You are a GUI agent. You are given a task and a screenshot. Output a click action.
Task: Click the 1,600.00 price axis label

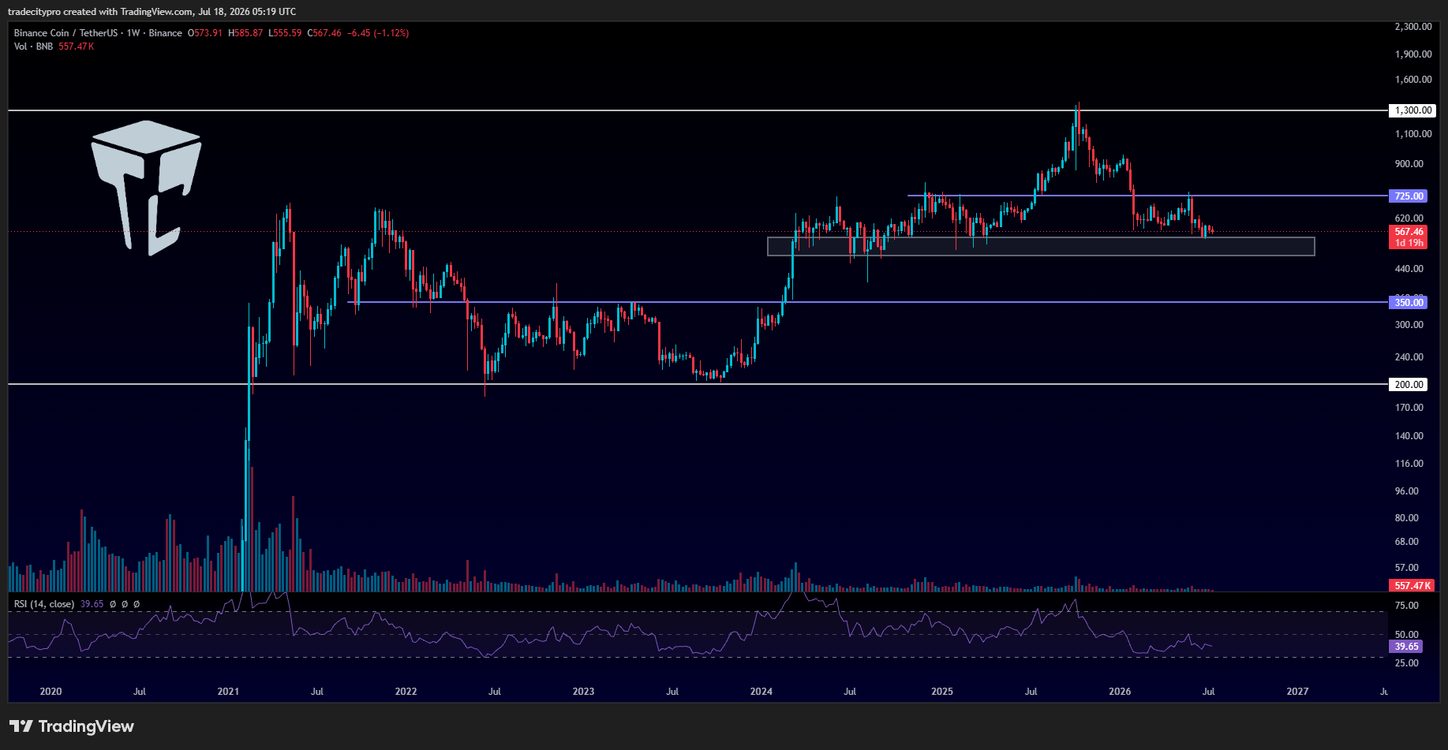[x=1413, y=80]
